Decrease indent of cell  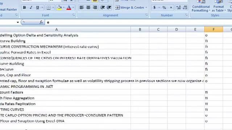[102, 8]
